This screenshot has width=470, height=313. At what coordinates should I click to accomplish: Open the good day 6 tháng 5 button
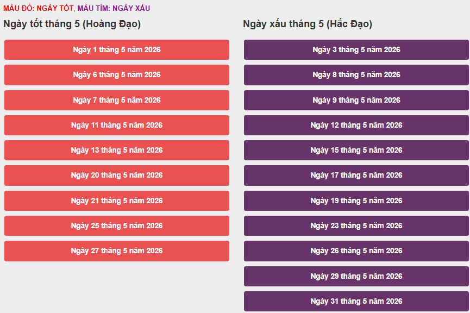(x=117, y=75)
